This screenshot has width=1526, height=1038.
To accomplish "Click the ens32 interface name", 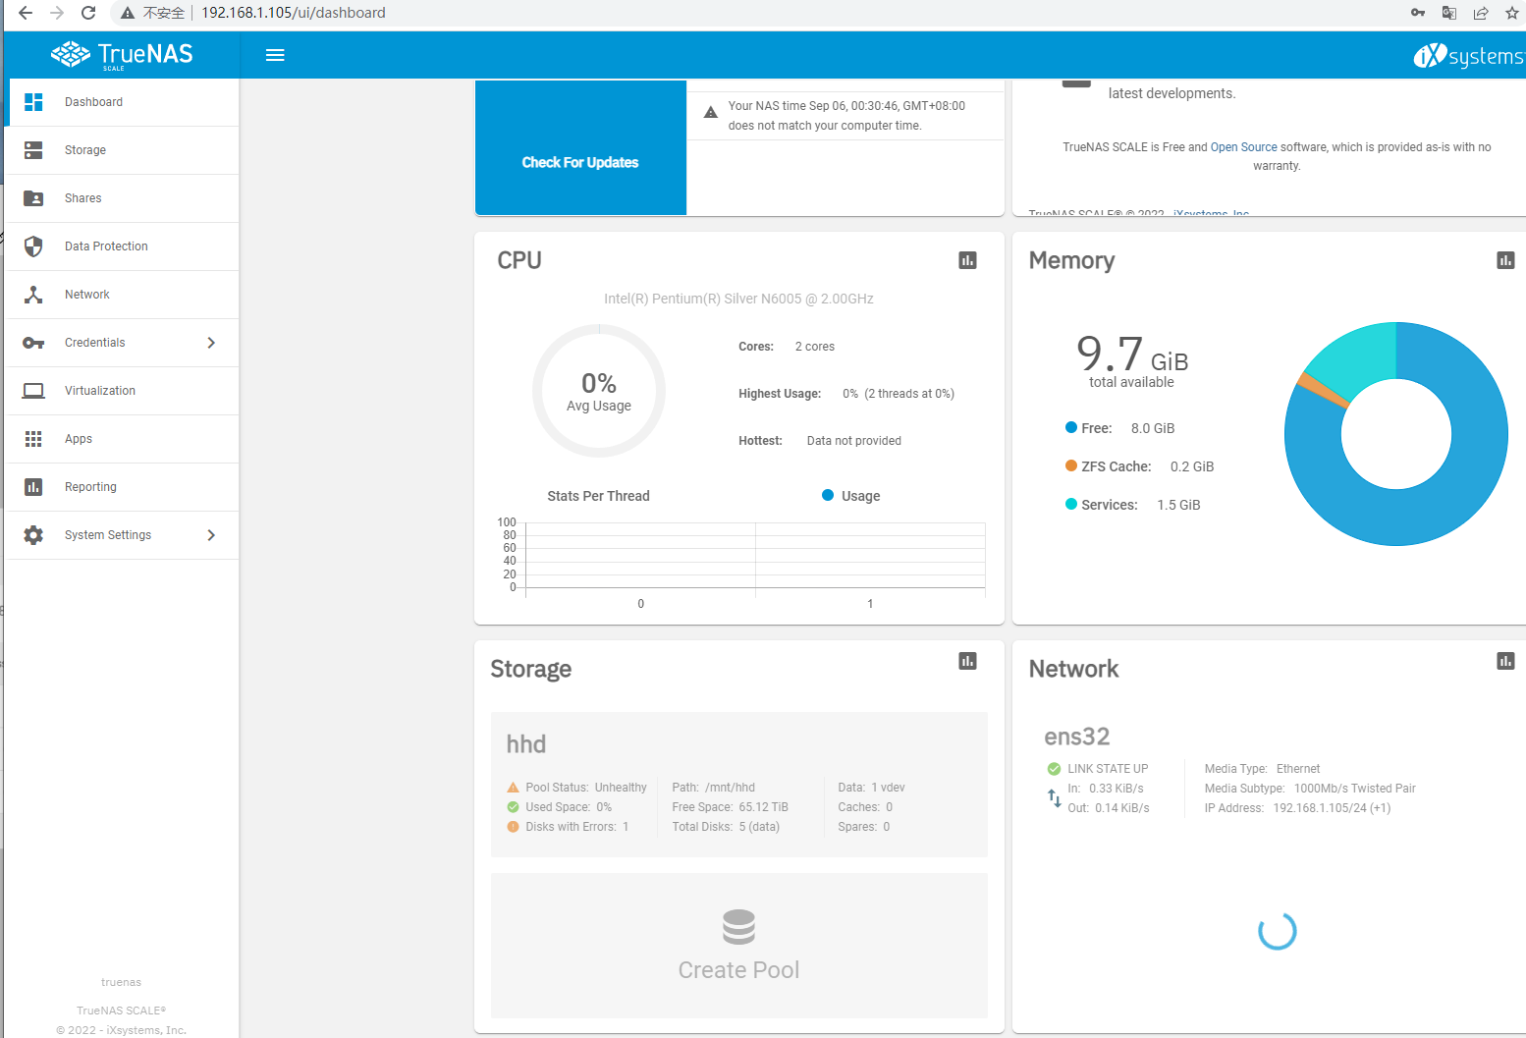I will [1077, 737].
